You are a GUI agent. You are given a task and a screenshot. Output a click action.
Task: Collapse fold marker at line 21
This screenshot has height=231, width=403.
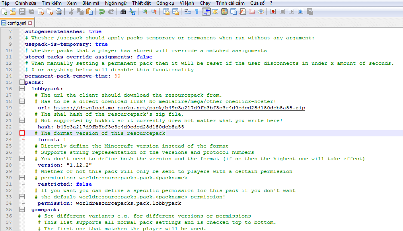(22, 120)
